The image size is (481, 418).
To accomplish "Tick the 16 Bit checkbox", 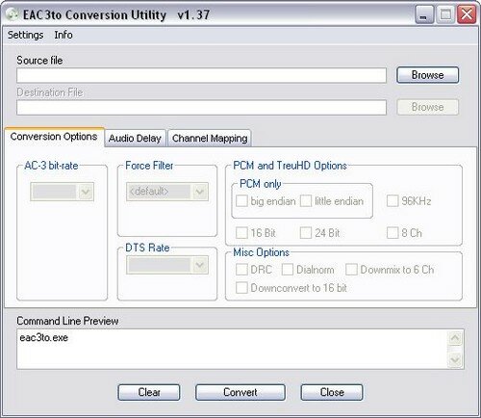I will 241,233.
